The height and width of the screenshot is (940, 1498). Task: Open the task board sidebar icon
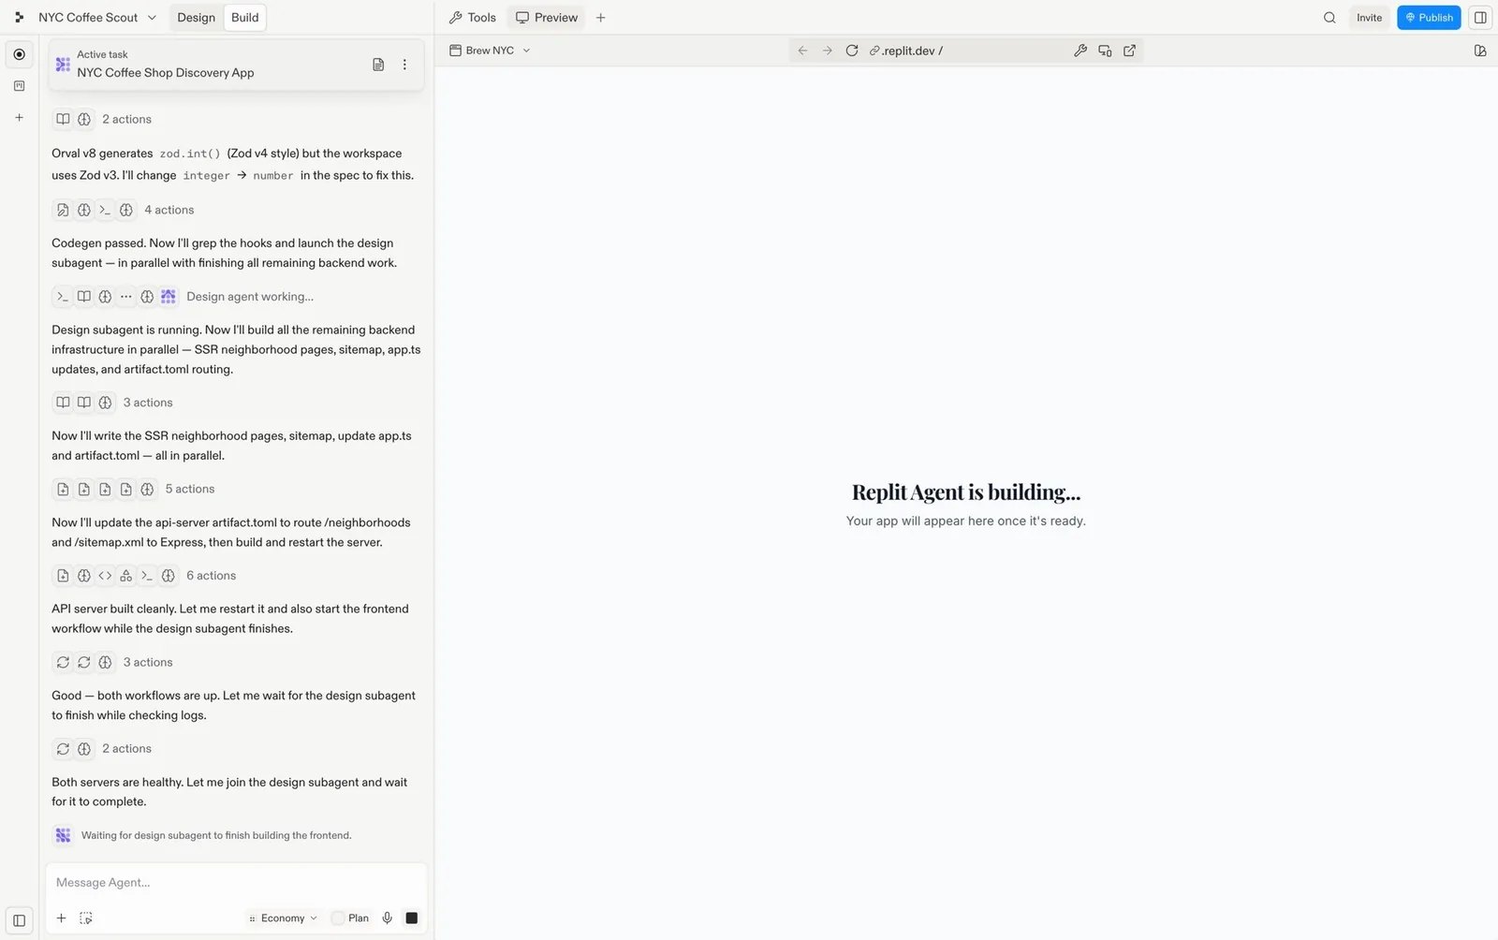(19, 86)
